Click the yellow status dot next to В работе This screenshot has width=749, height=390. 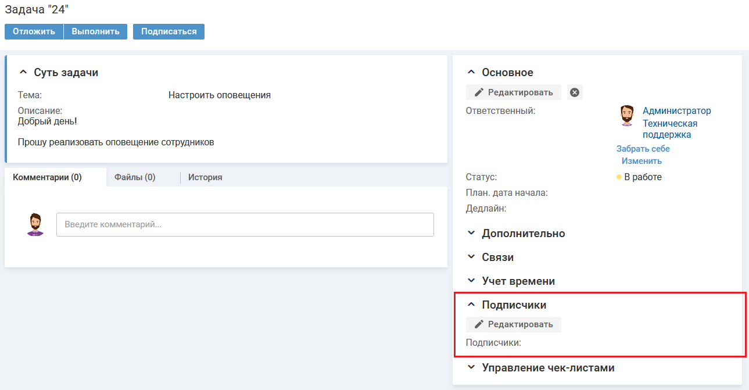coord(619,177)
